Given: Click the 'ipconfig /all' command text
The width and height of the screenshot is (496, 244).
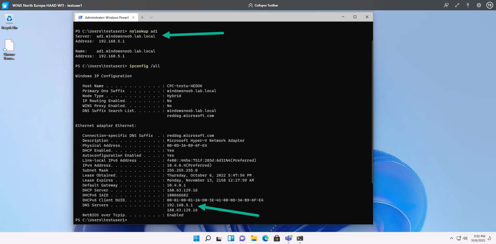Looking at the screenshot, I should coord(145,66).
